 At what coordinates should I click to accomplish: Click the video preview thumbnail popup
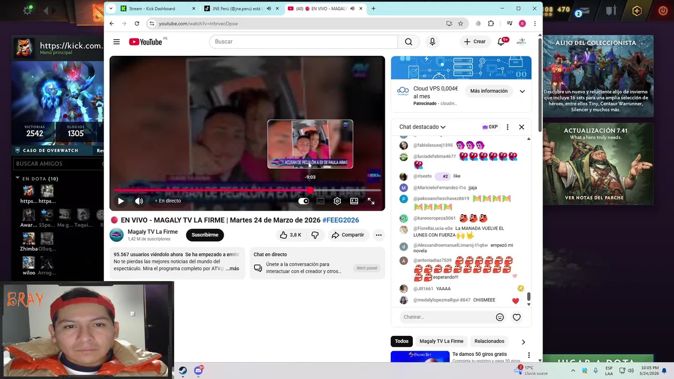point(310,144)
